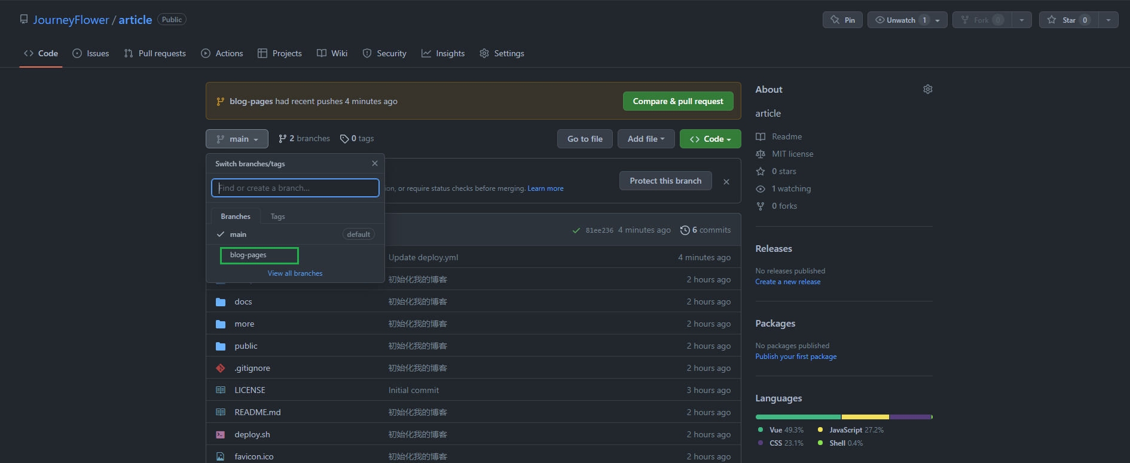This screenshot has width=1130, height=463.
Task: Open the Code tab
Action: pyautogui.click(x=41, y=53)
